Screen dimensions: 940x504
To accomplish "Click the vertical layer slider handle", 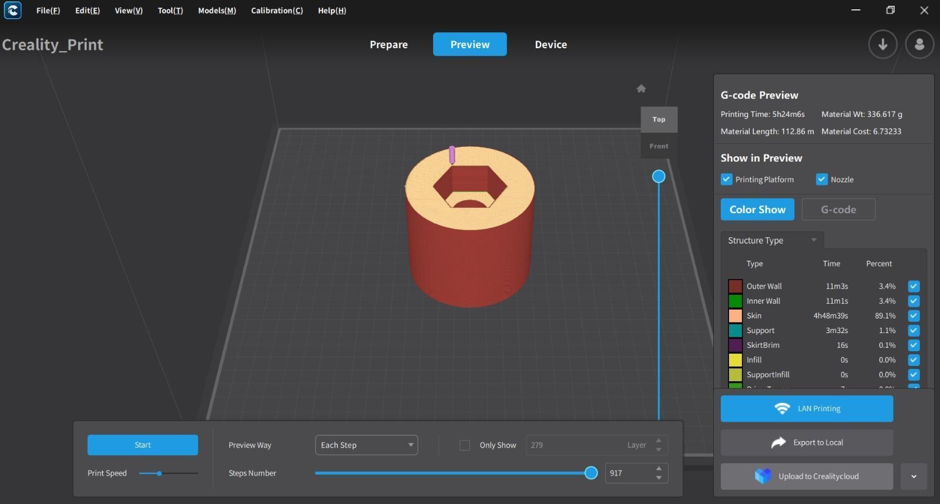I will (659, 176).
